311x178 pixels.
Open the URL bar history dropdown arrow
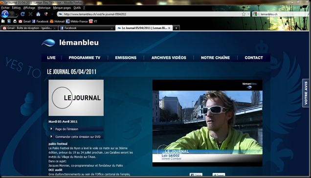tap(248, 14)
